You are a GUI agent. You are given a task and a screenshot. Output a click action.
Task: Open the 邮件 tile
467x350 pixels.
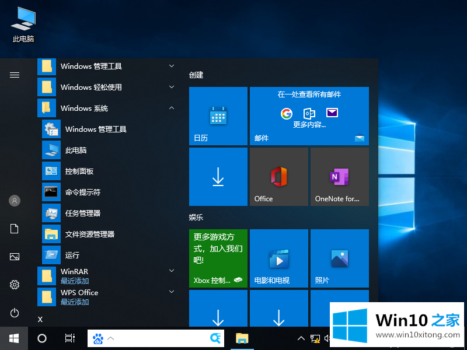(x=309, y=116)
